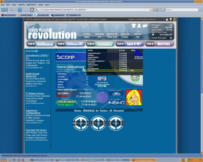This screenshot has width=203, height=162.
Task: Click the thumbs up icon
Action: point(167,19)
